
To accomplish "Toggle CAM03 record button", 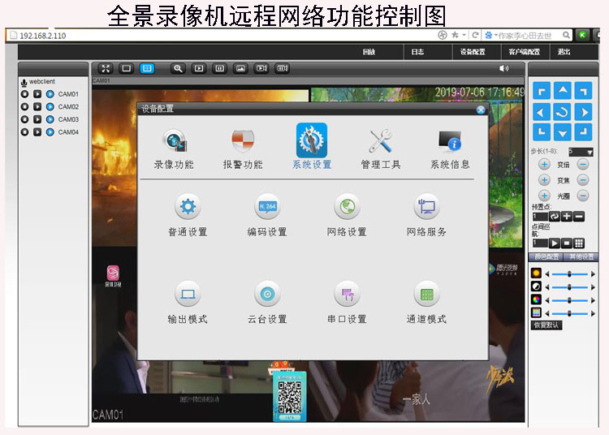I will 25,119.
